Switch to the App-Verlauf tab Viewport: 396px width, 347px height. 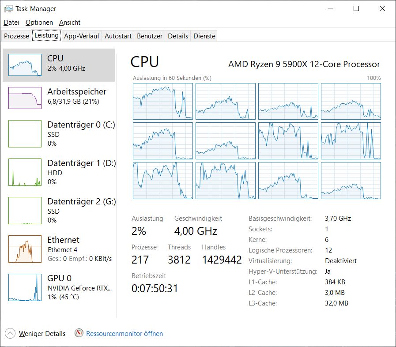click(82, 36)
